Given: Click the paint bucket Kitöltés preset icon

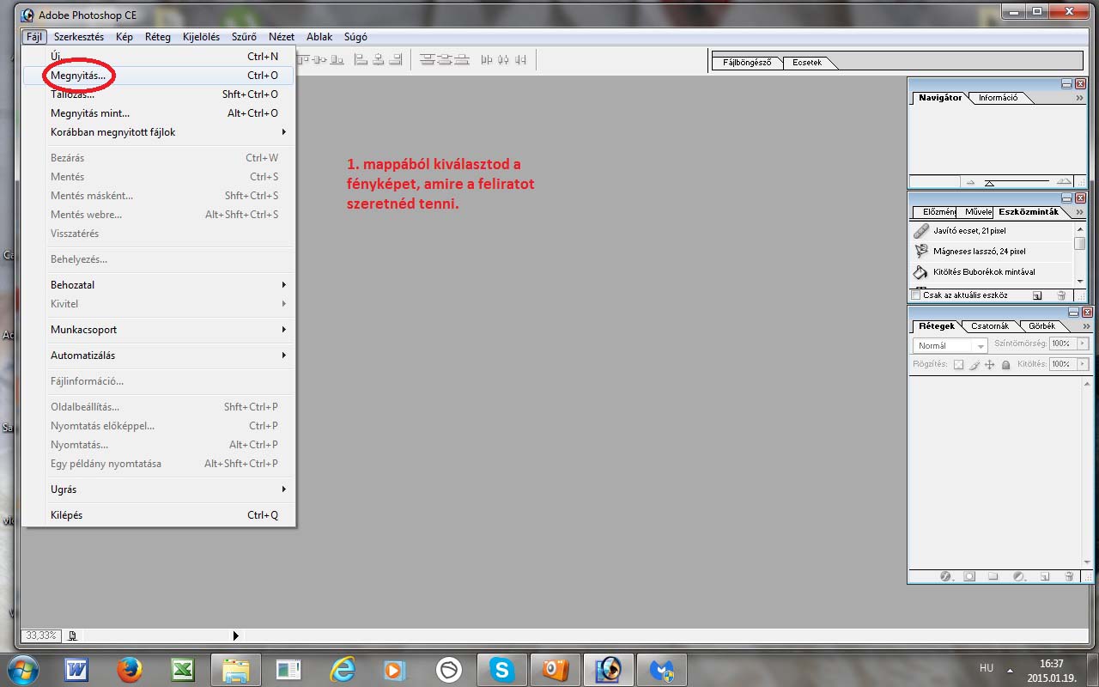Looking at the screenshot, I should [x=921, y=272].
